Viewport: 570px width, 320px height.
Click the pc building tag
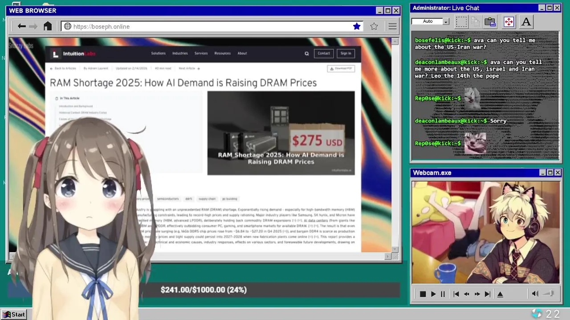[230, 199]
